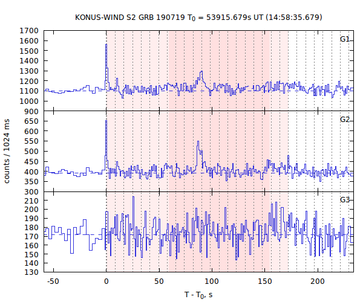Image resolution: width=363 pixels, height=302 pixels.
Task: Click the 1700 y-axis tick label
Action: [x=28, y=30]
